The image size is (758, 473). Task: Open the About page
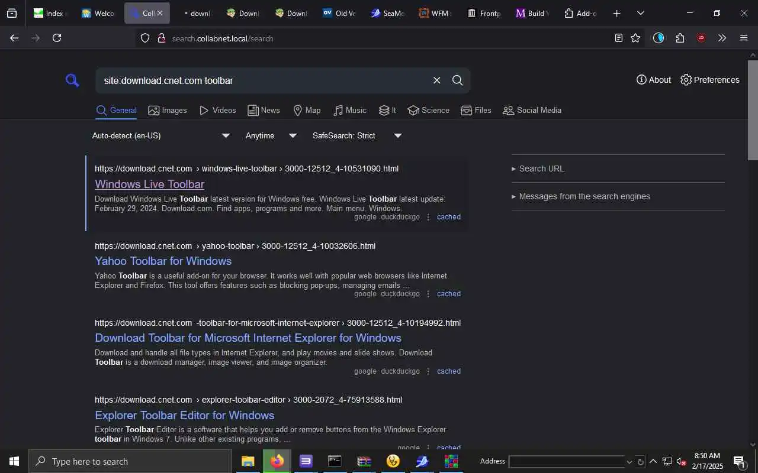pos(654,80)
